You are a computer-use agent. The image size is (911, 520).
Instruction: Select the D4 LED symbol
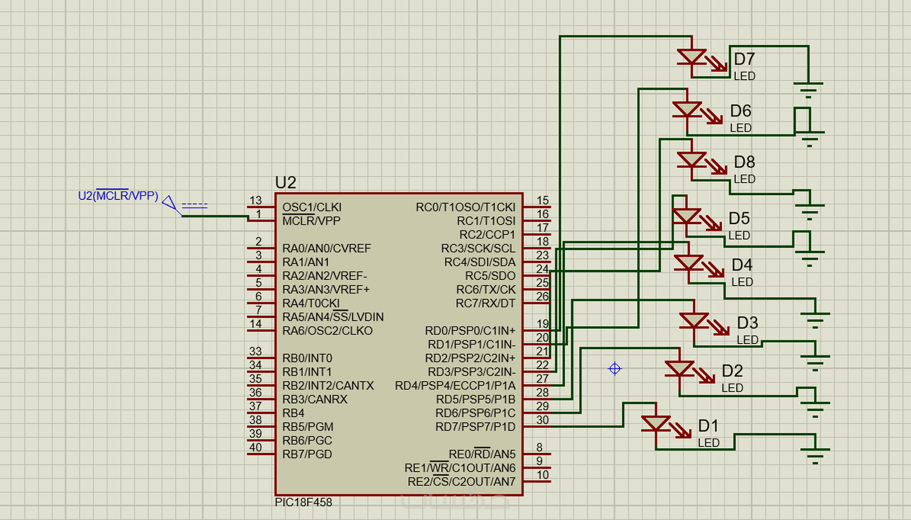690,264
